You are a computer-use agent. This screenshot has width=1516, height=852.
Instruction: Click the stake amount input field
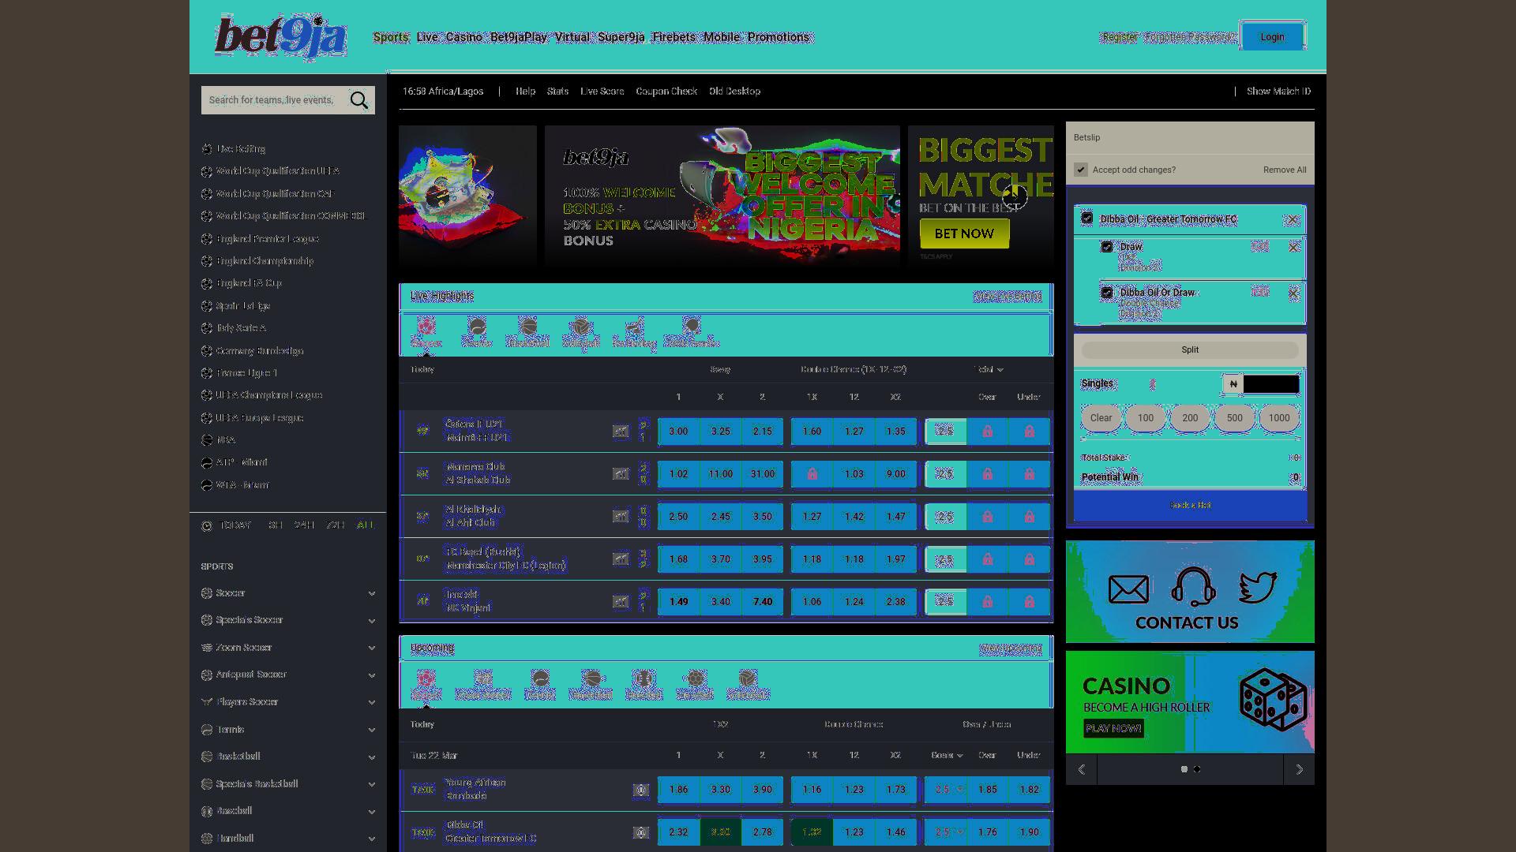click(1270, 385)
